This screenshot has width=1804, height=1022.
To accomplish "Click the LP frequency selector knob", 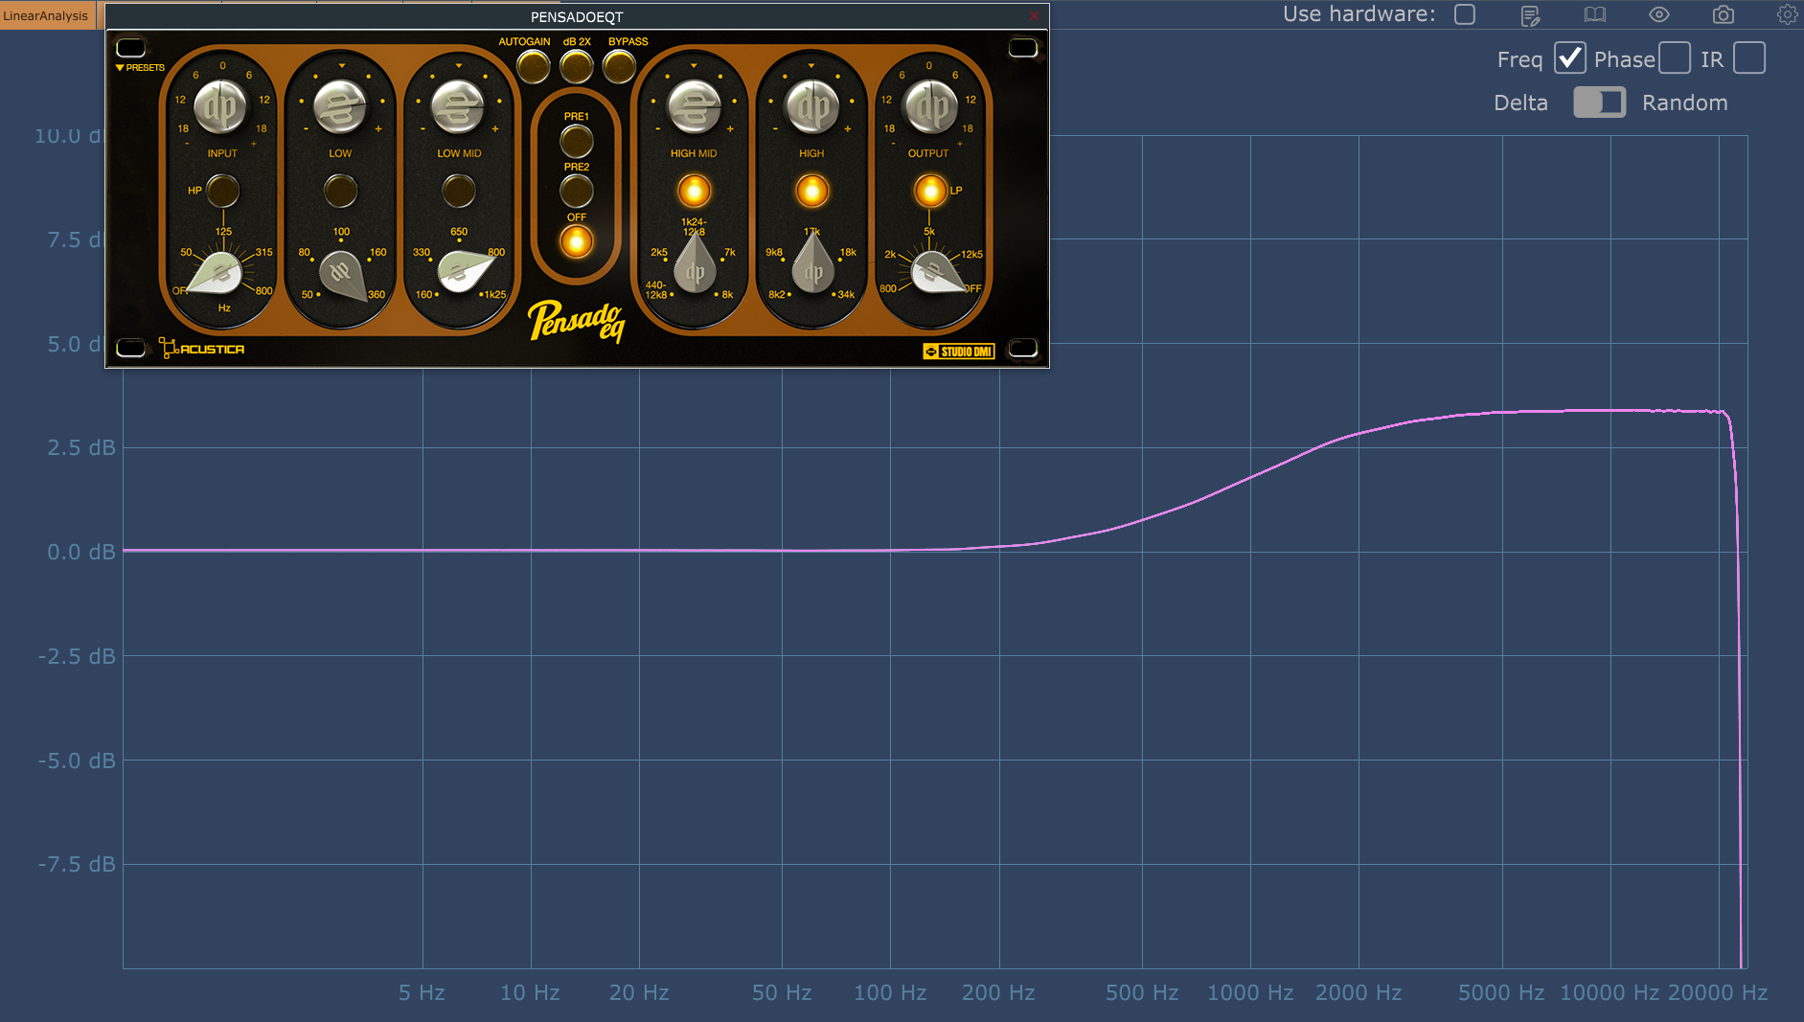I will coord(935,274).
